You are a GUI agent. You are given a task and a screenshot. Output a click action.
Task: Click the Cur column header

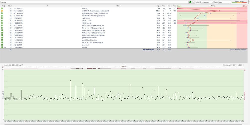pyautogui.click(x=169, y=6)
